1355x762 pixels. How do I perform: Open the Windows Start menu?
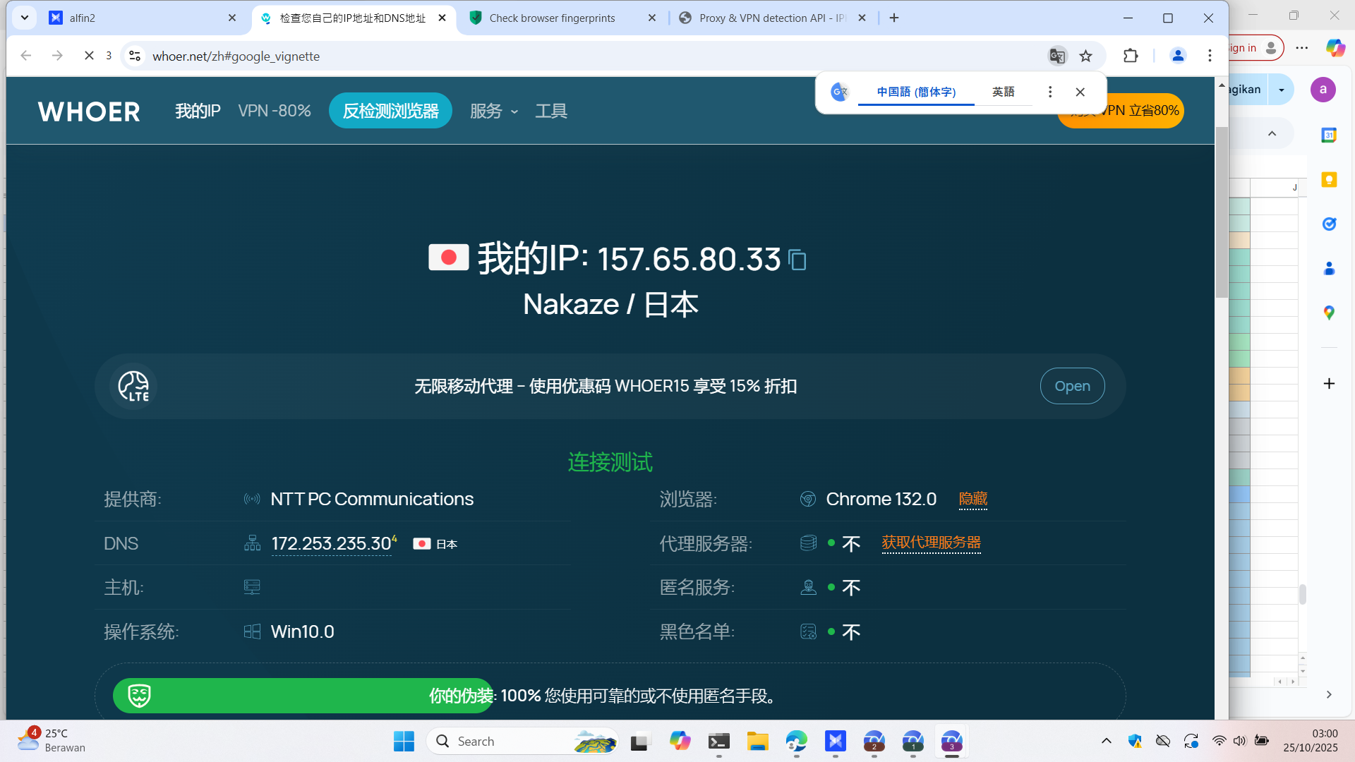404,741
